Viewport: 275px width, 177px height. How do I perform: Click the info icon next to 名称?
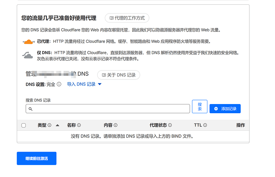tap(79, 125)
